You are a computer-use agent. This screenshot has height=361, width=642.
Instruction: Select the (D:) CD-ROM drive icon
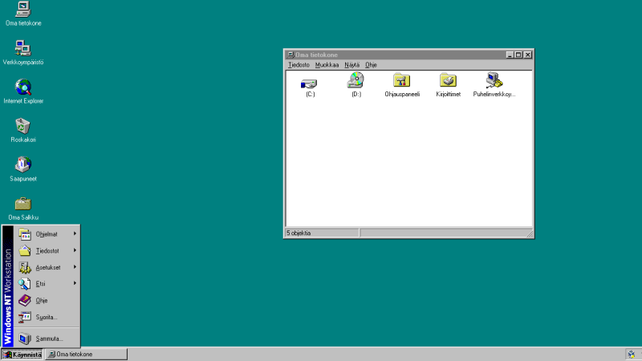pyautogui.click(x=356, y=85)
